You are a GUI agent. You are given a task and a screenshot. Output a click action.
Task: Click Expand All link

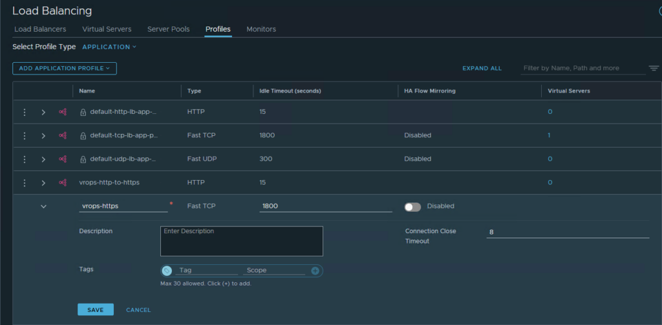pos(482,68)
